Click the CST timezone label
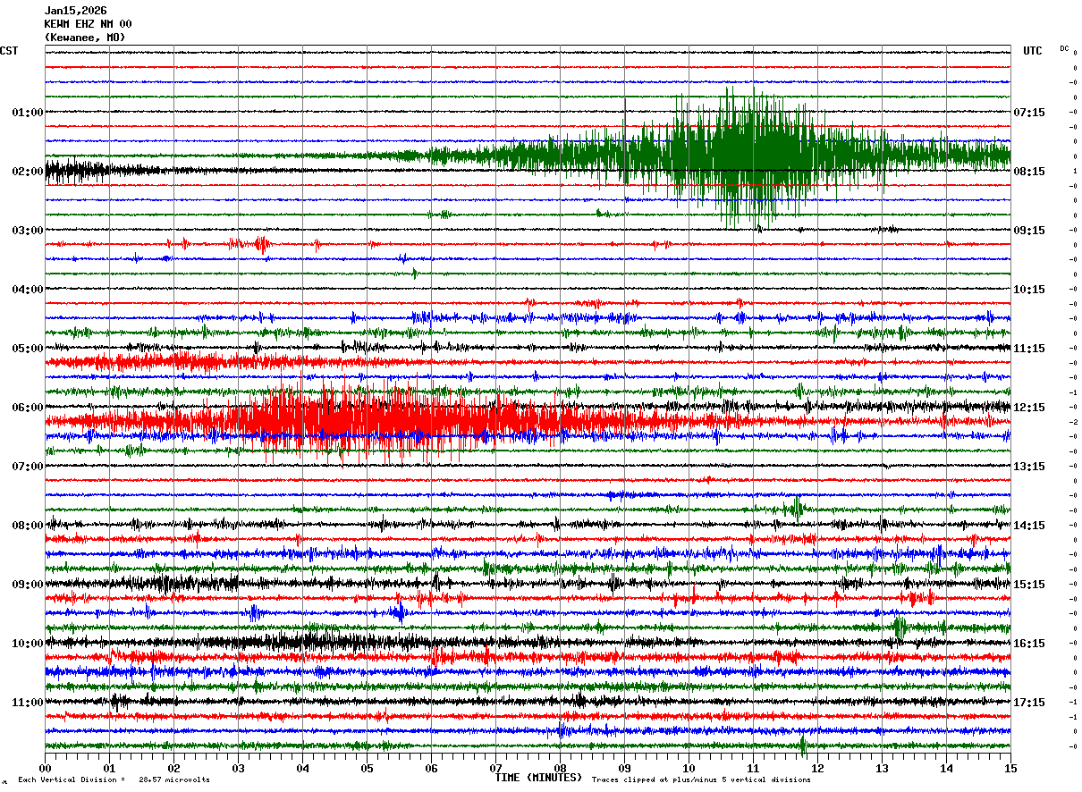The height and width of the screenshot is (792, 1082). (9, 51)
